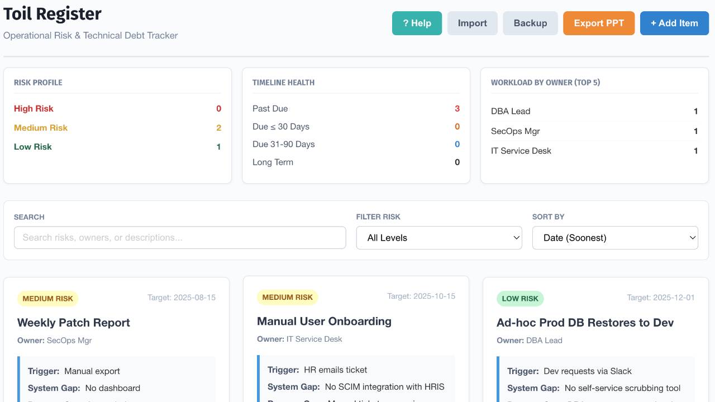Click the High Risk row in Risk Profile
Screen dimensions: 715x402
(117, 108)
